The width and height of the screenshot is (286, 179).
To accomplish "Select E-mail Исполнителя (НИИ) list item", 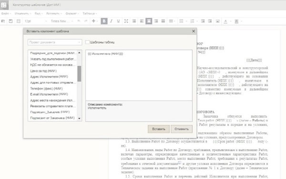I will click(49, 94).
